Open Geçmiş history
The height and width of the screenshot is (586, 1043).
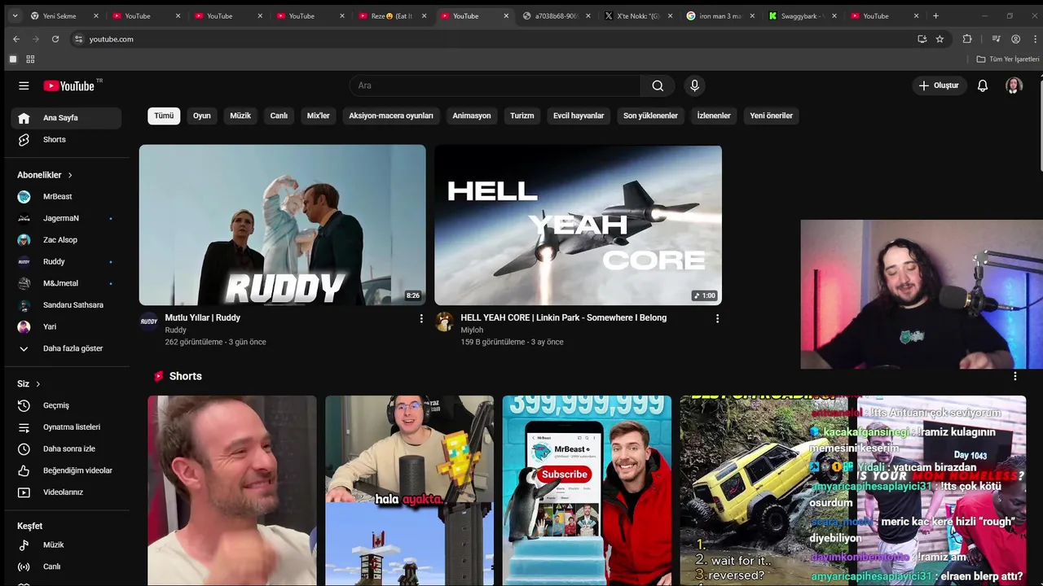click(67, 405)
